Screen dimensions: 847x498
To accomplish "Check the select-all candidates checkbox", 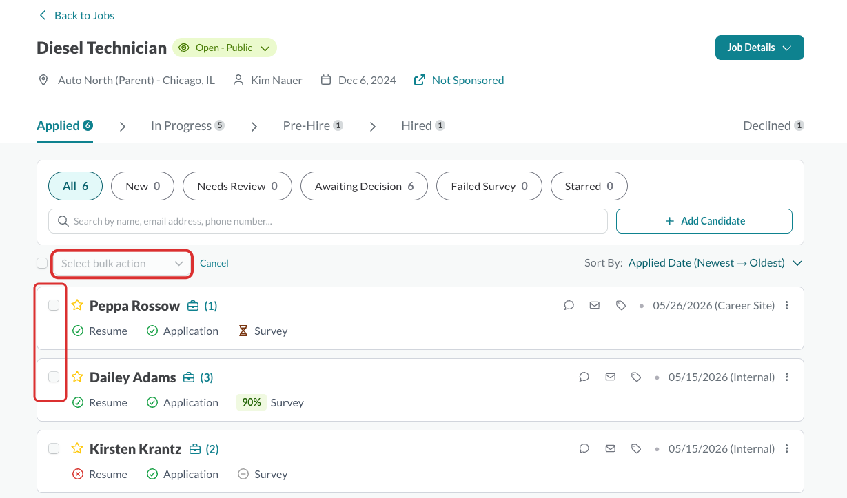I will coord(42,263).
